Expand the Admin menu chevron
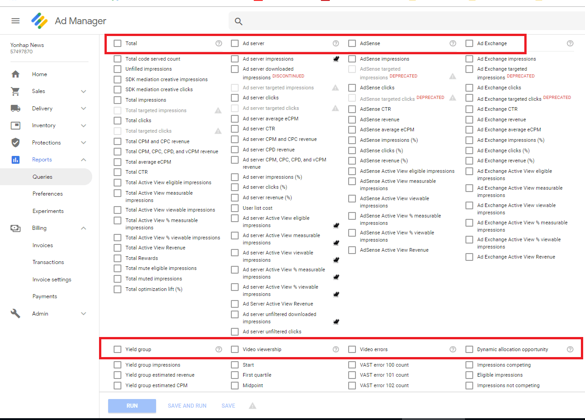Screen dimensions: 585x420 [x=84, y=314]
